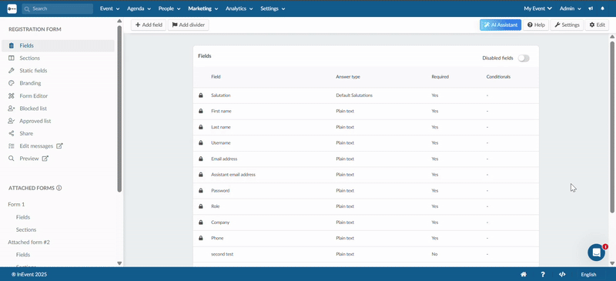This screenshot has height=281, width=616.
Task: Click the sidebar vertical scrollbar
Action: tap(119, 109)
